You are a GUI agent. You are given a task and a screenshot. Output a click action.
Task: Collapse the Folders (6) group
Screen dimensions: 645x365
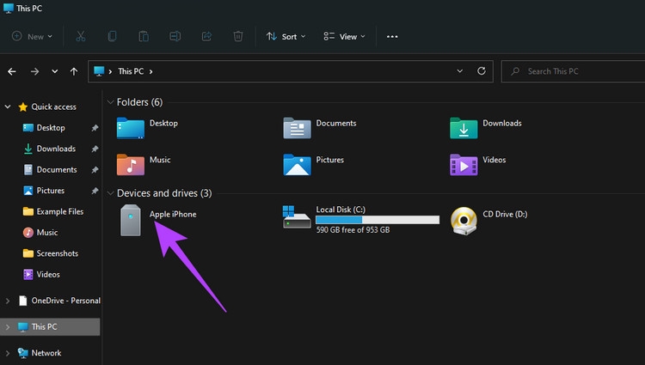[x=110, y=102]
